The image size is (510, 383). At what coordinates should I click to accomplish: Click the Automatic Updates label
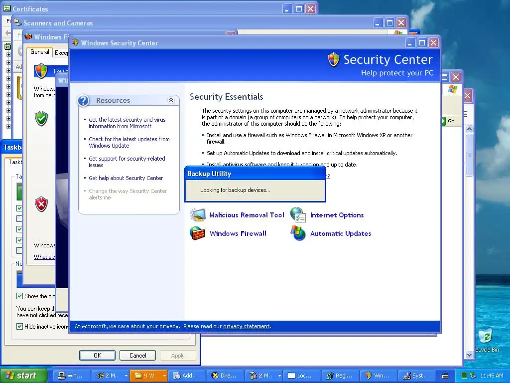tap(341, 233)
